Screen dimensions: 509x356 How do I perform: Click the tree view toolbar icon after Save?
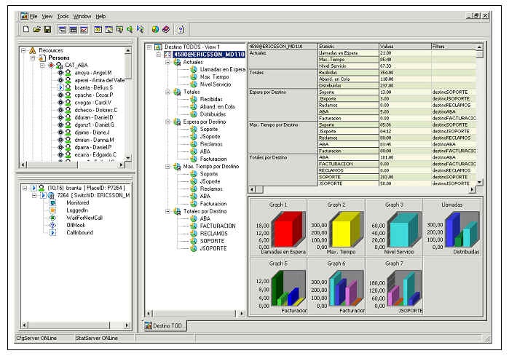pyautogui.click(x=63, y=30)
